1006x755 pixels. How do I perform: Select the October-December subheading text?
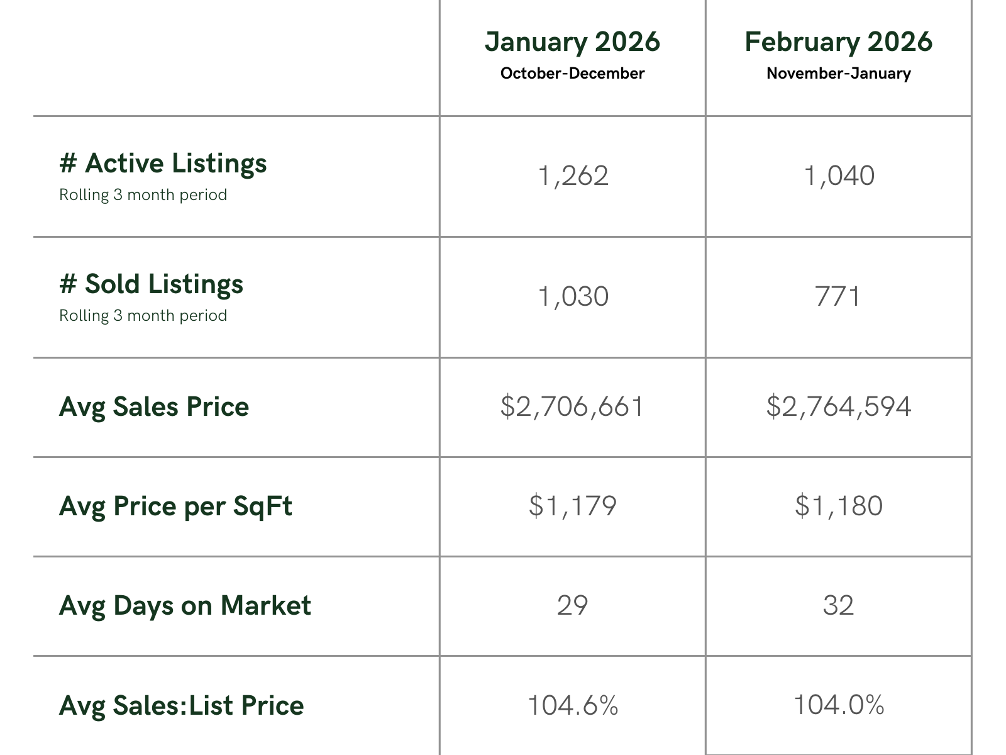tap(572, 74)
